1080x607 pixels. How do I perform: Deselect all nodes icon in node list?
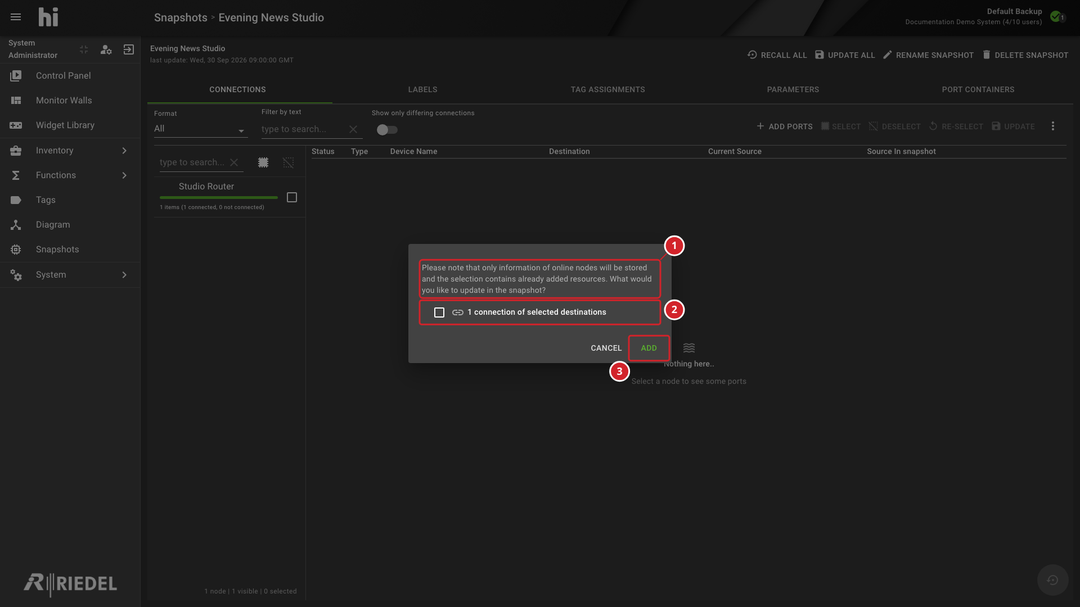coord(289,162)
